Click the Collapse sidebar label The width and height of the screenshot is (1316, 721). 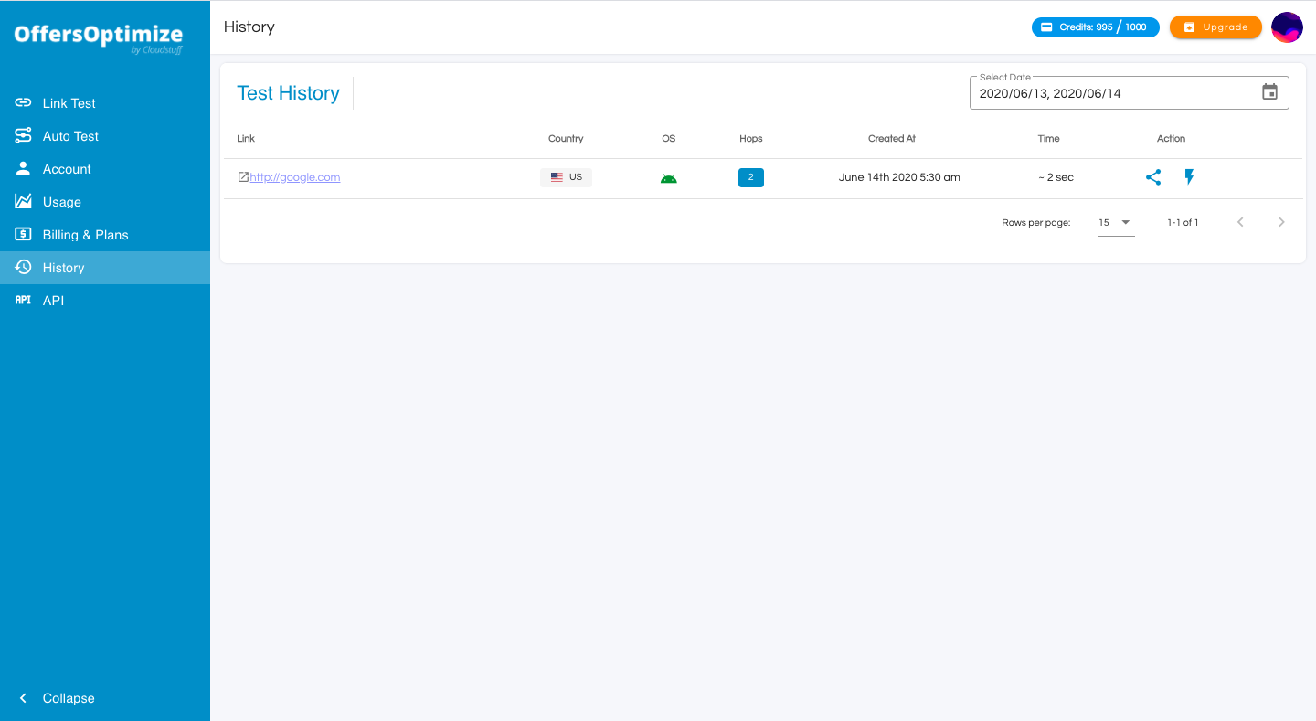[69, 698]
